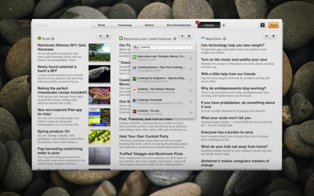Open What your scale won't tell you
314x196 pixels.
coord(226,118)
